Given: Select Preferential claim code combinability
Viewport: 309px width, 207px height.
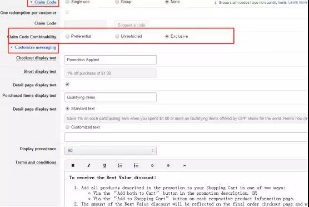Looking at the screenshot, I should pos(67,36).
